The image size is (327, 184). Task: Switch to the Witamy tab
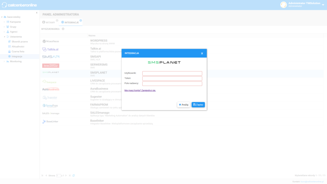[49, 23]
